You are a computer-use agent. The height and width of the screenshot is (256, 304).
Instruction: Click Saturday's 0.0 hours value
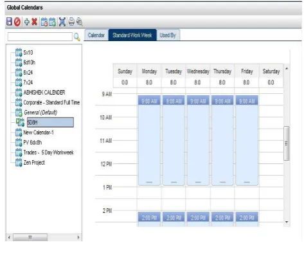[271, 82]
